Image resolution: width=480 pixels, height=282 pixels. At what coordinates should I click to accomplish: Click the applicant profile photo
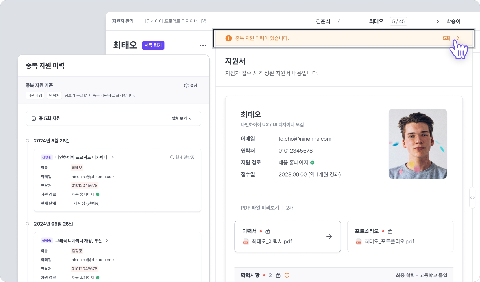point(418,144)
